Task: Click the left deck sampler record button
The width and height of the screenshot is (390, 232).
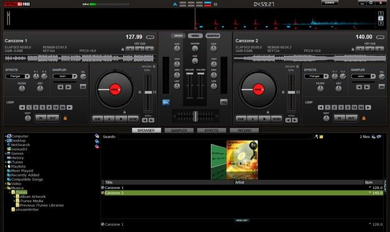Action: coord(83,86)
